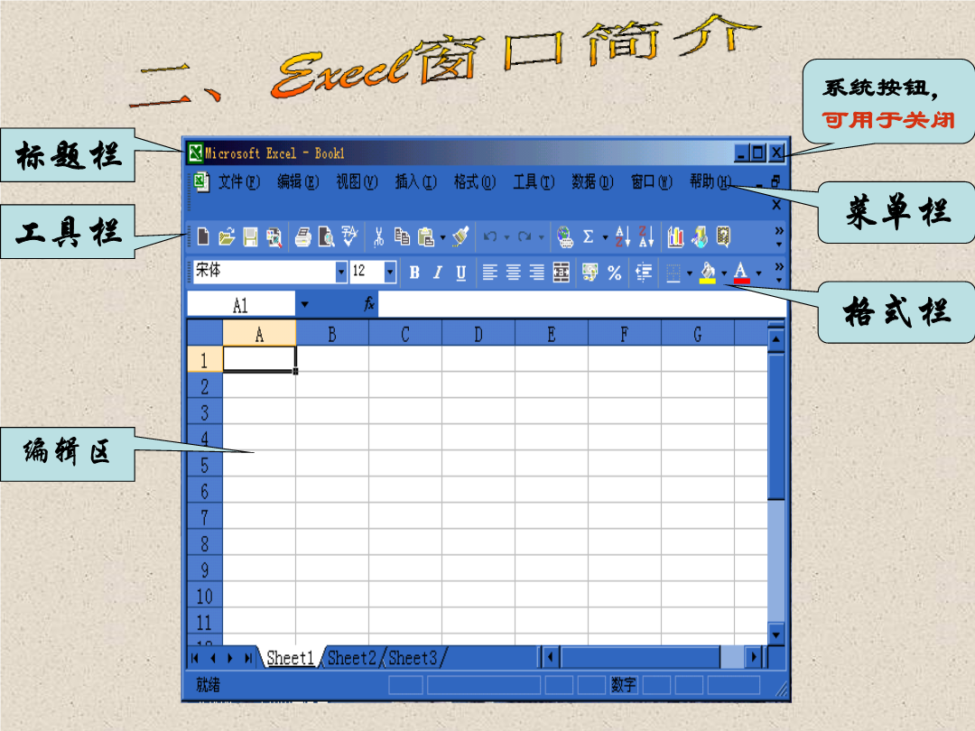Paste using the clipboard icon

(426, 236)
